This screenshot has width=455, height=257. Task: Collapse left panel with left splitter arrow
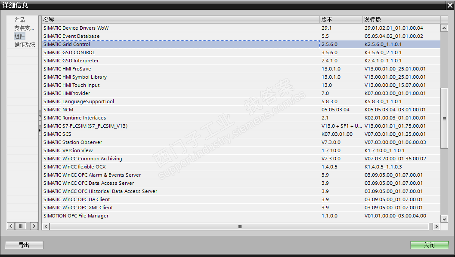[40, 116]
